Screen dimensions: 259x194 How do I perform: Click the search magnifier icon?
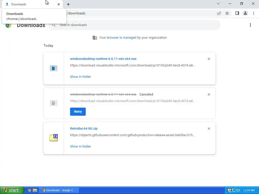[x=54, y=25]
